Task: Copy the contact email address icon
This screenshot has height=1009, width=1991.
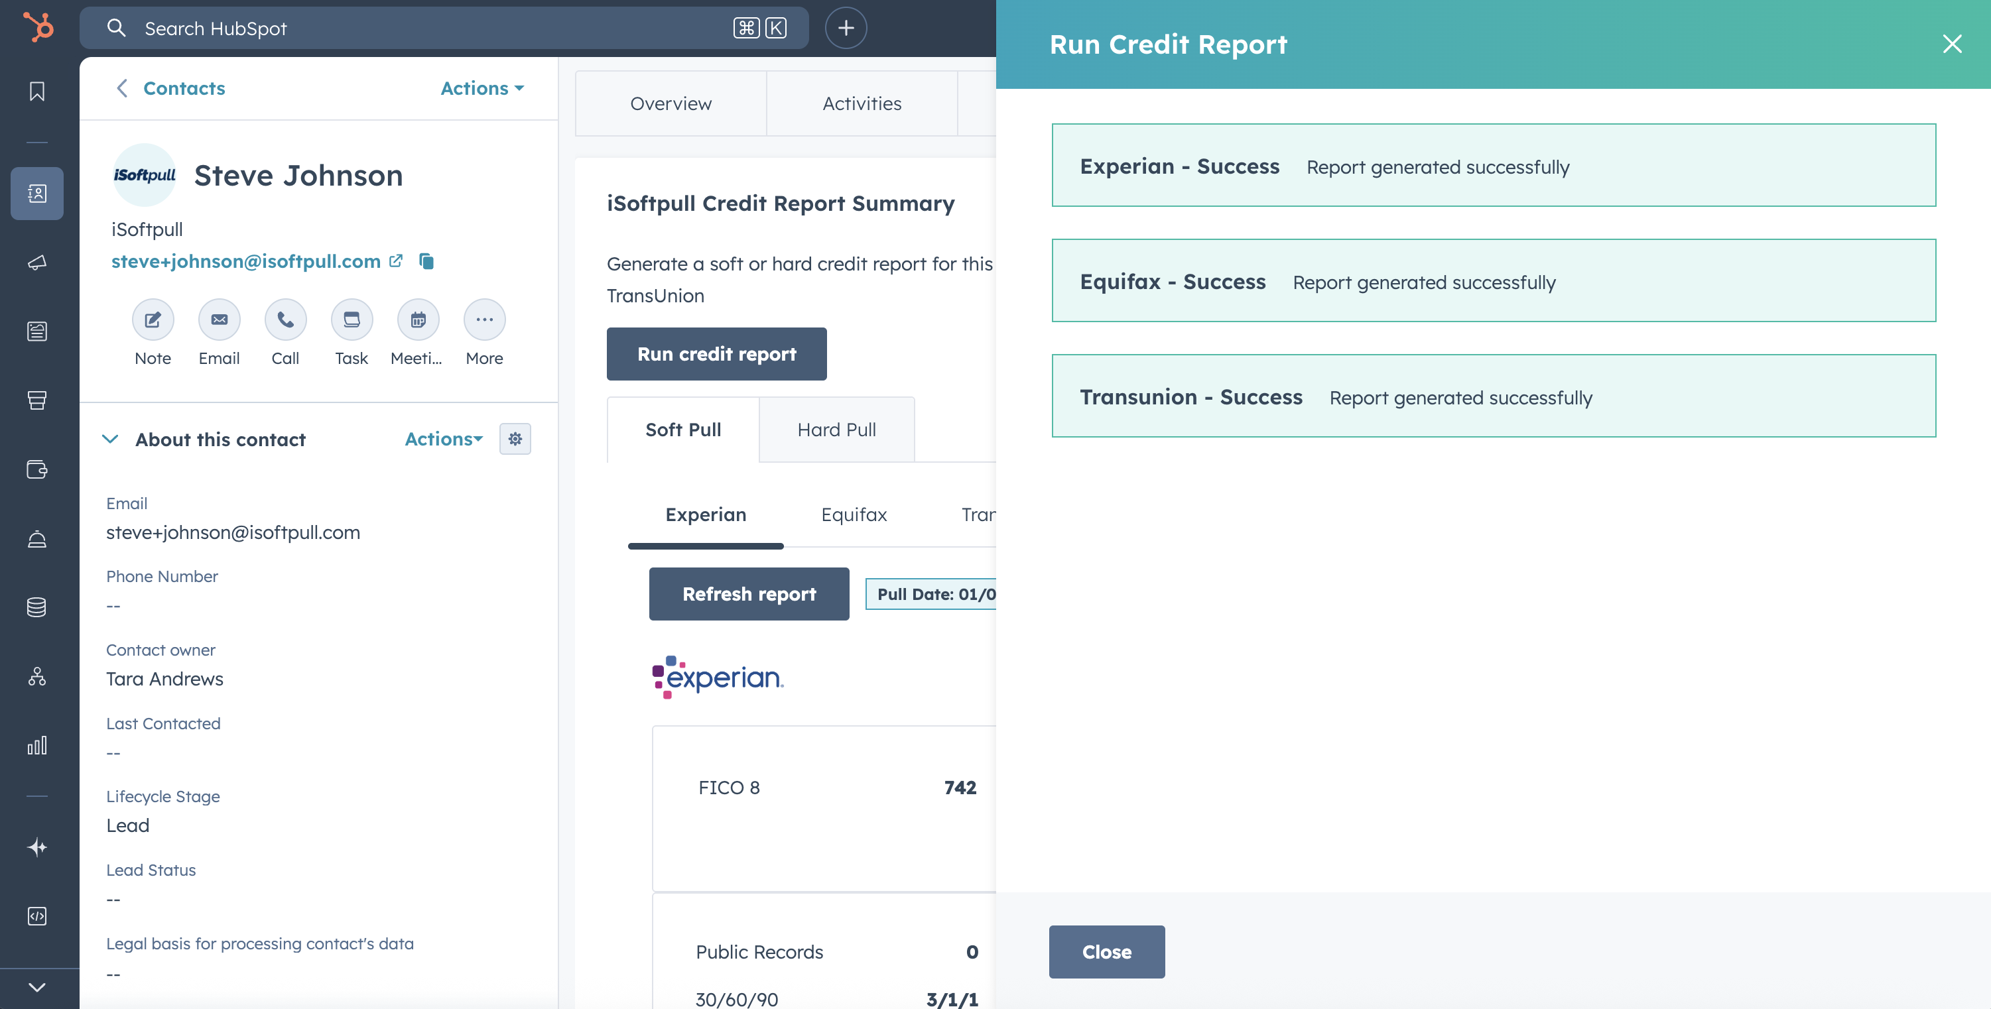Action: pyautogui.click(x=426, y=261)
